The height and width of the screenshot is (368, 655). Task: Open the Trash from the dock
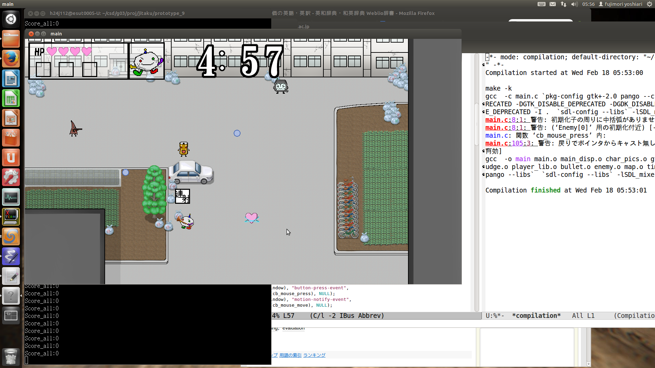click(11, 356)
